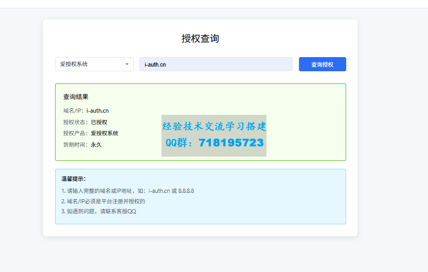Click the 温馨提示 heading

click(73, 179)
